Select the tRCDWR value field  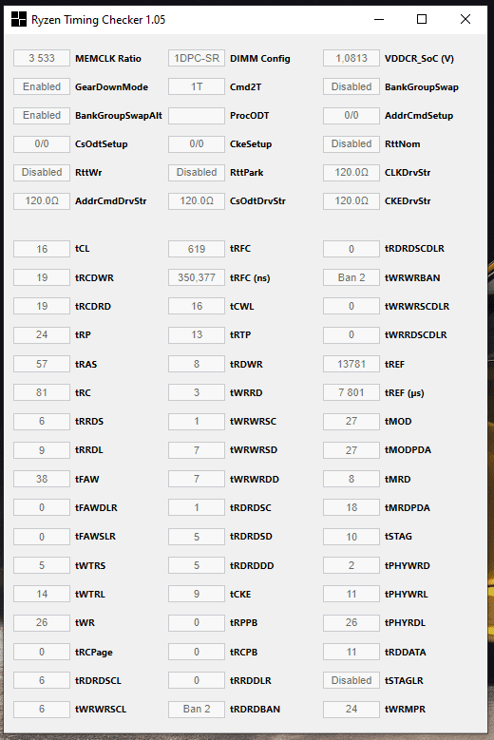42,277
